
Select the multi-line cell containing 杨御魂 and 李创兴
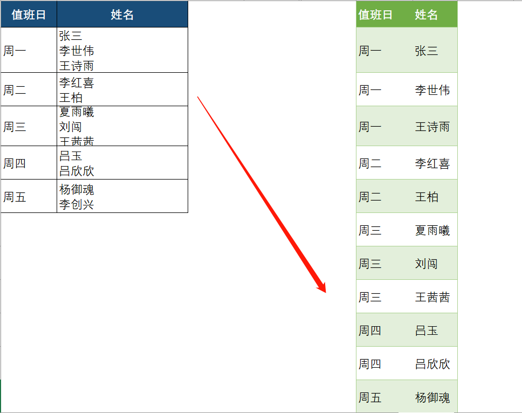pos(122,196)
